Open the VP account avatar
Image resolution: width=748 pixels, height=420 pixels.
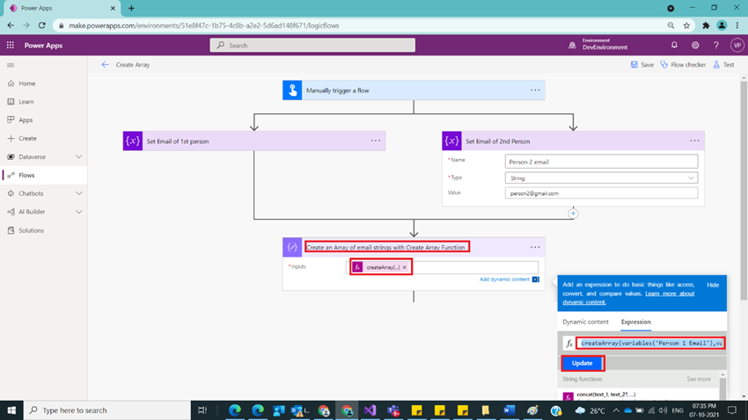tap(737, 45)
